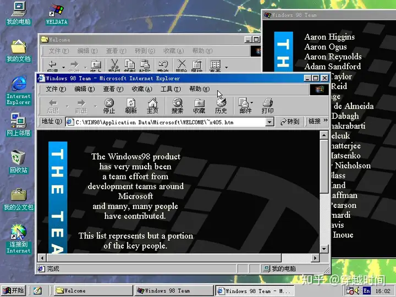Open the Start (开始) menu
This screenshot has width=396, height=297.
pos(13,291)
